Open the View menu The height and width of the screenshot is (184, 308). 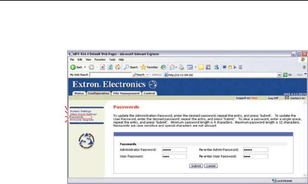click(88, 60)
